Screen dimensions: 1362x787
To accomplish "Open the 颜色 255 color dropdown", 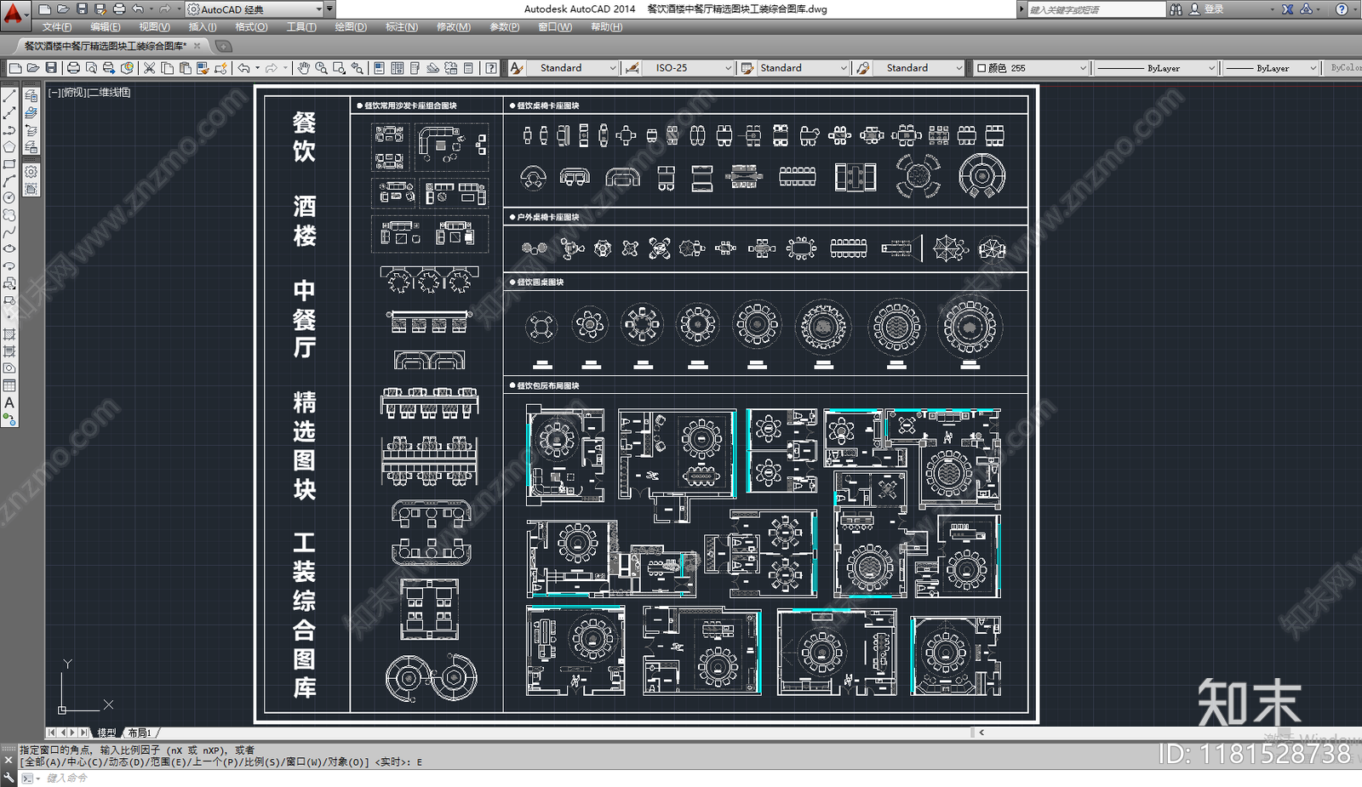I will click(1031, 68).
